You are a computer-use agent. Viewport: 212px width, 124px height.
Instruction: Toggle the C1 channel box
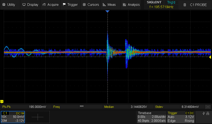point(13,117)
